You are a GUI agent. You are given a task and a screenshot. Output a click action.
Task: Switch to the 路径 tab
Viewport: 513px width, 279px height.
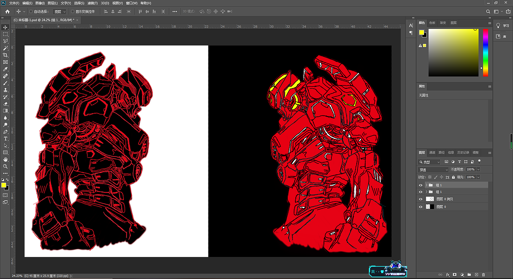coord(442,153)
